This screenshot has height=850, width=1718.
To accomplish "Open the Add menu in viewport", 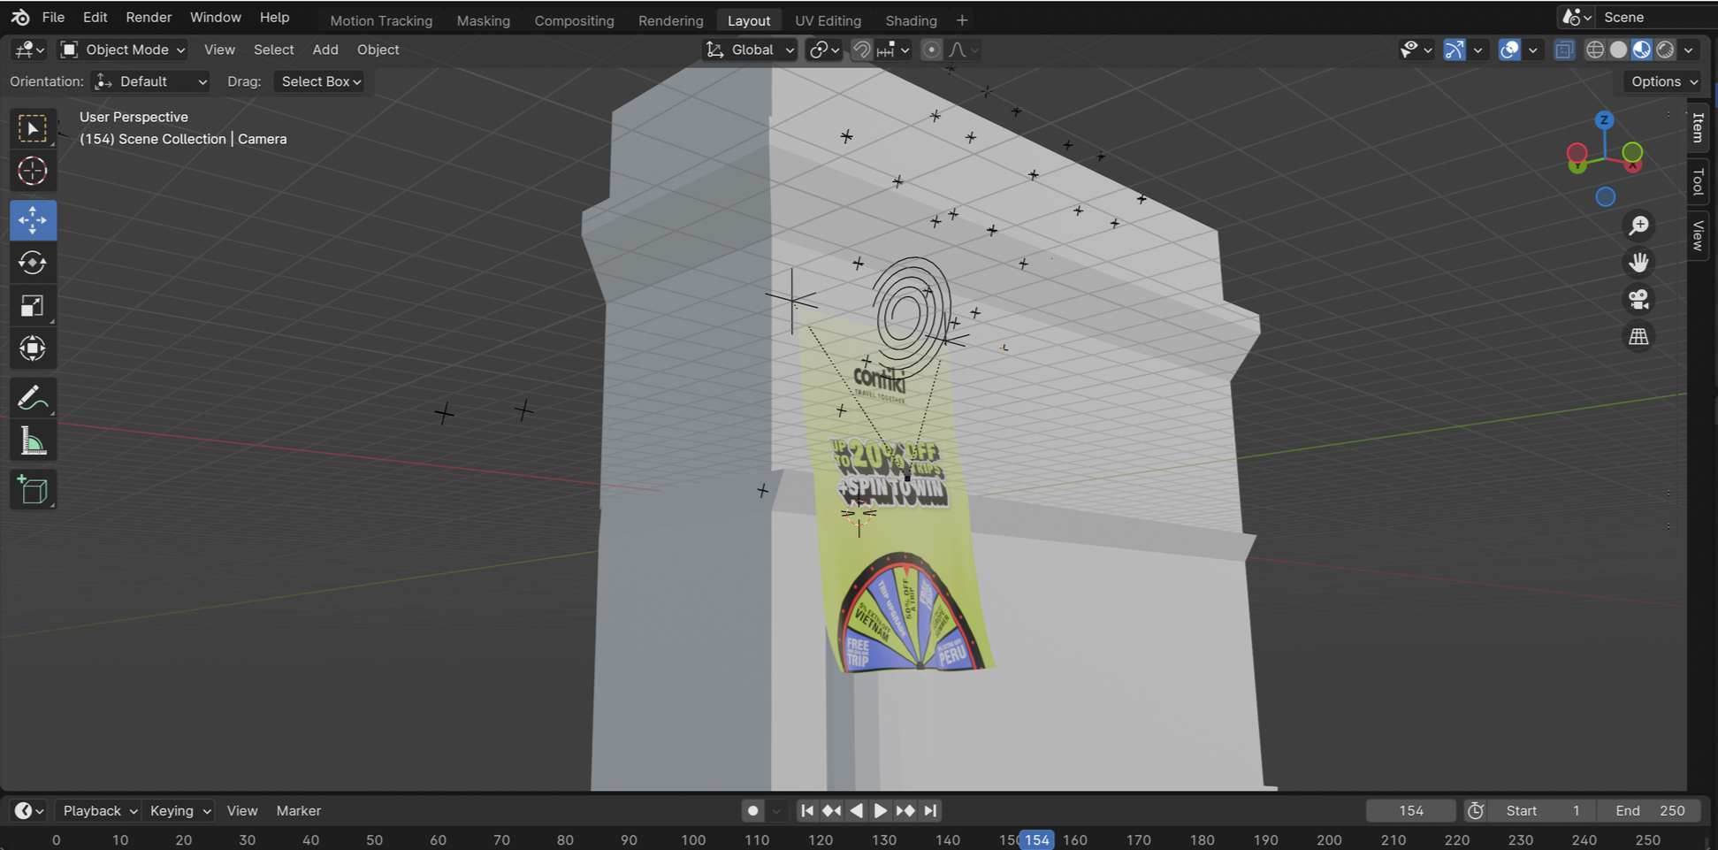I will 325,50.
